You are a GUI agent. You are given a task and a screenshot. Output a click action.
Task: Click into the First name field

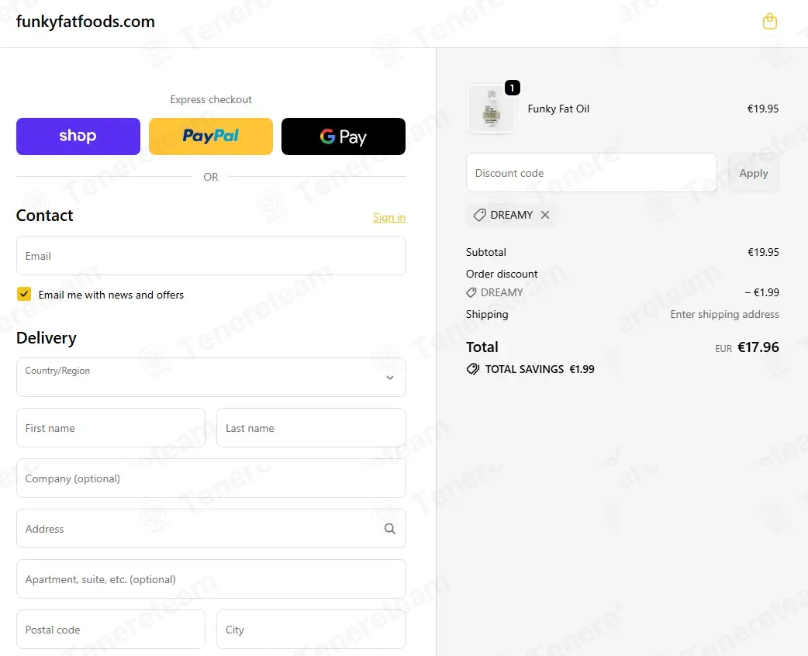[x=111, y=428]
